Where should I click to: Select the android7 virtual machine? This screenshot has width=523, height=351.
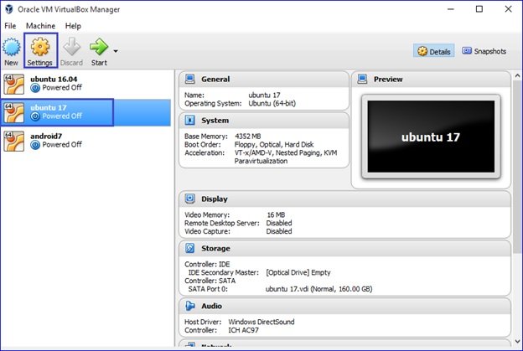tap(85, 141)
